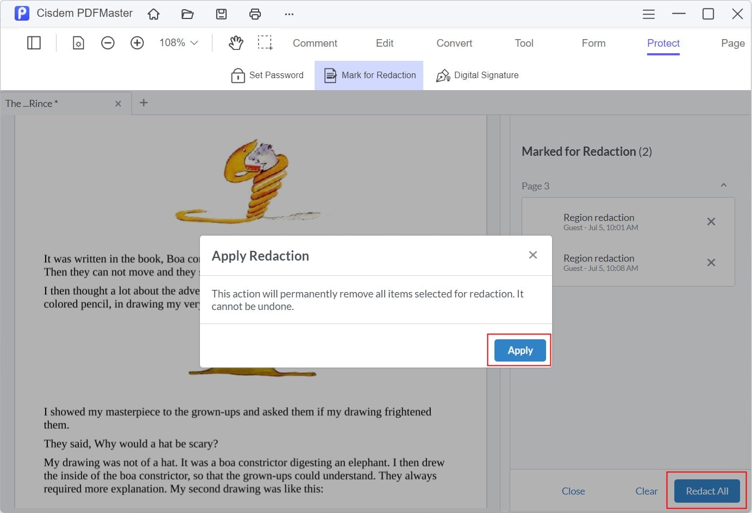Open the Comment tab
Image resolution: width=752 pixels, height=513 pixels.
[x=315, y=43]
